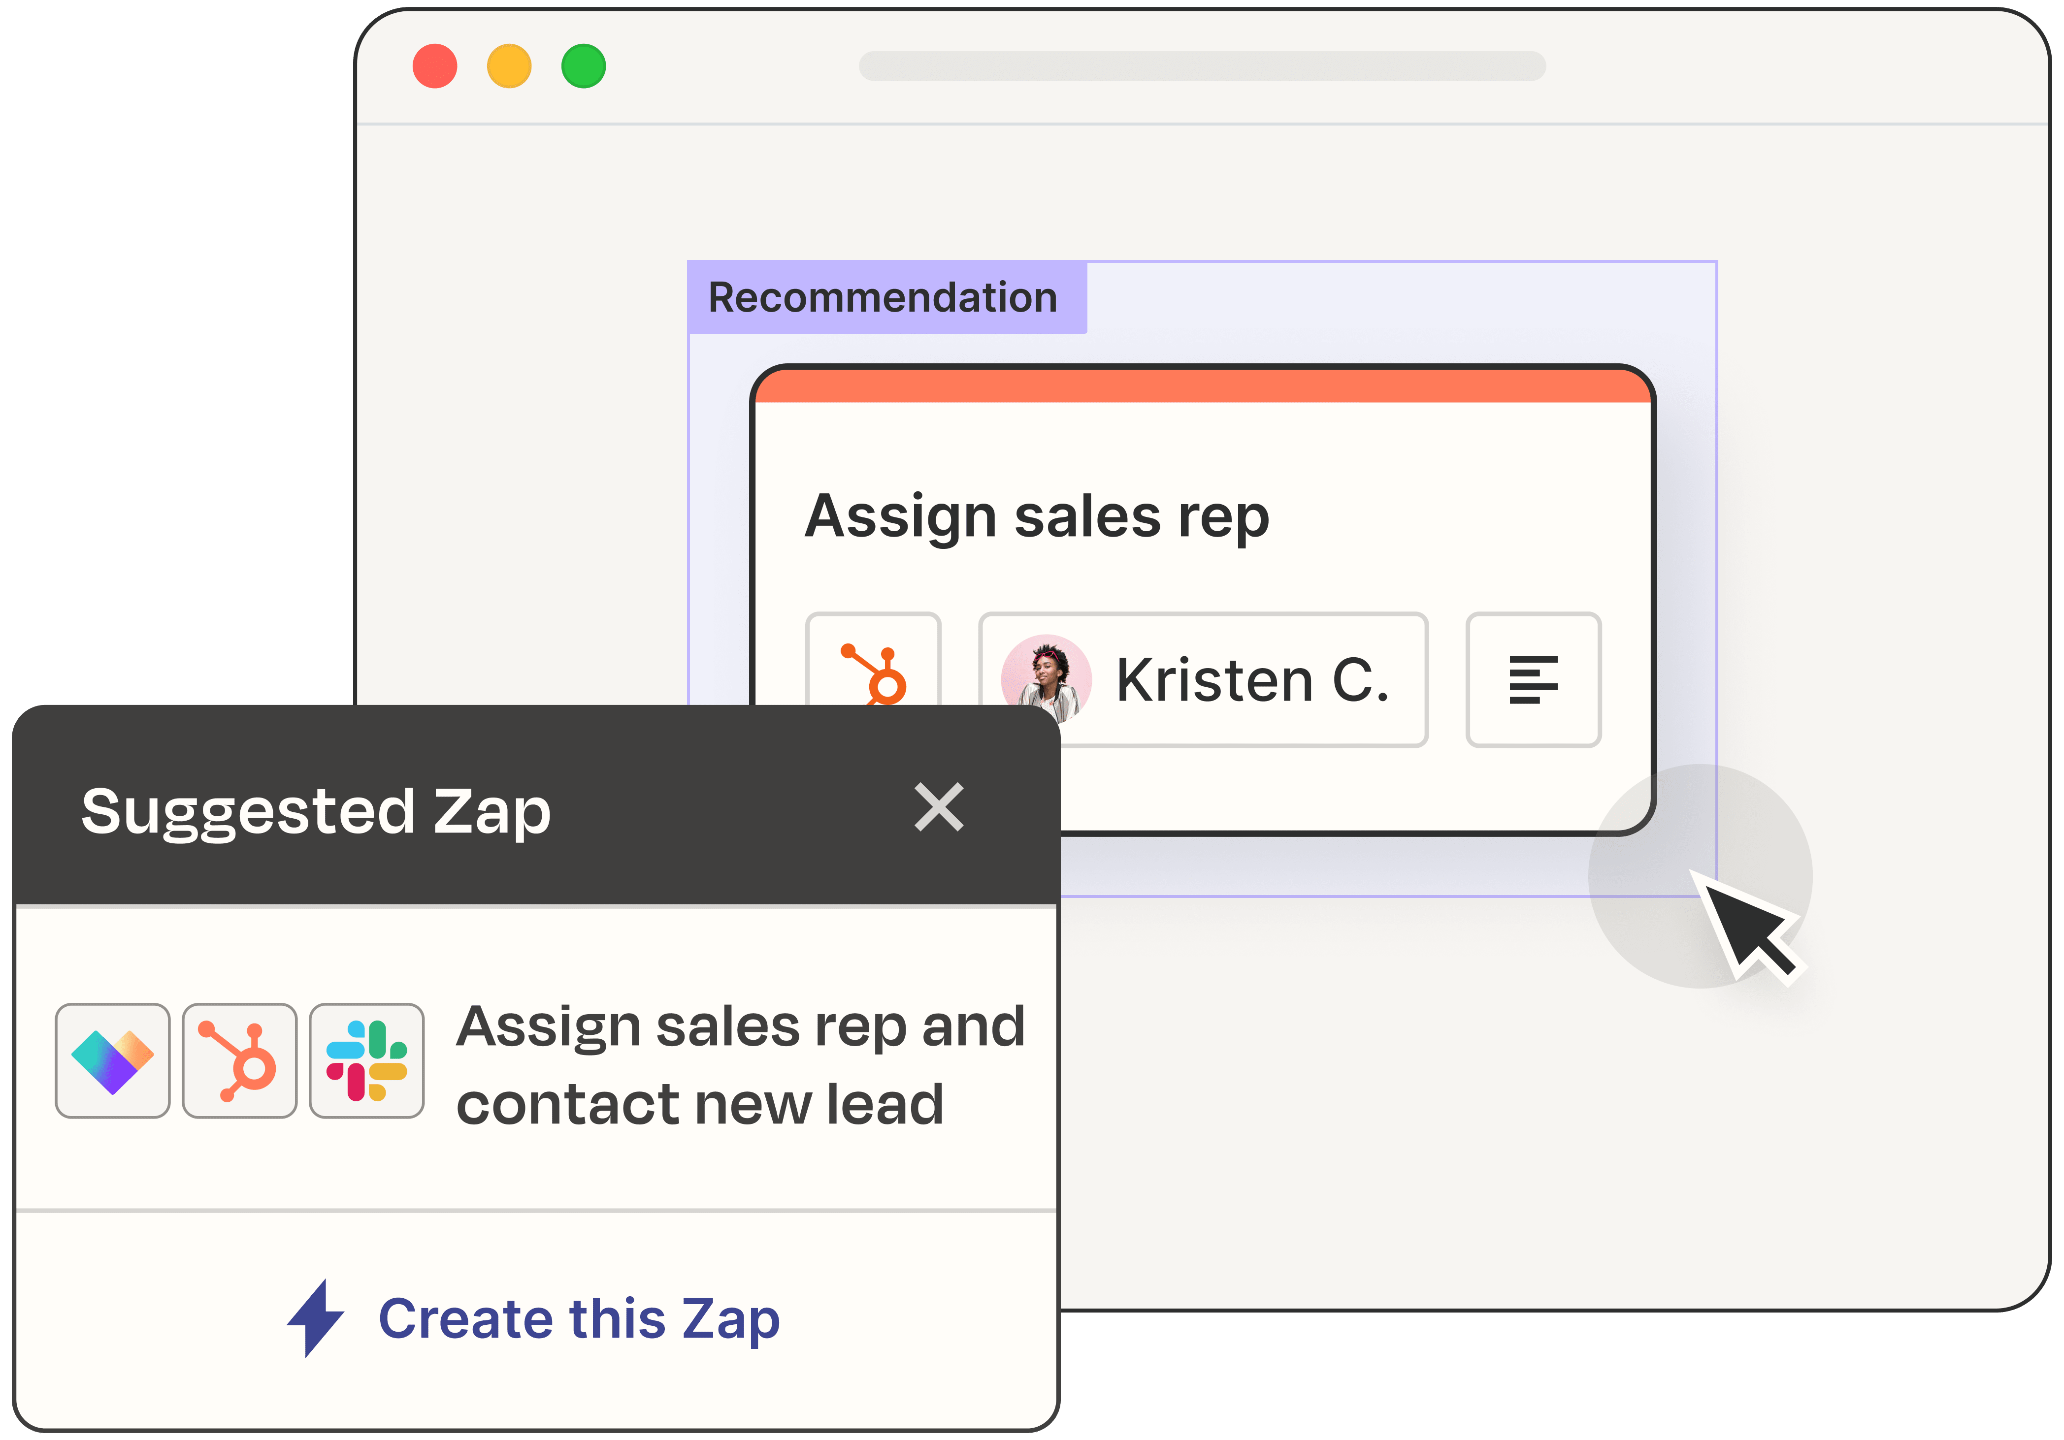Click the black mouse pointer arrow graphic
Image resolution: width=2064 pixels, height=1440 pixels.
1747,928
